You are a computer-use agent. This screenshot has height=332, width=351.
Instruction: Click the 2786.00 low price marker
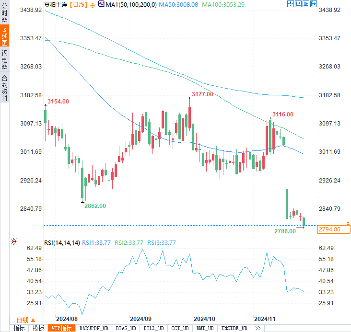click(x=285, y=231)
